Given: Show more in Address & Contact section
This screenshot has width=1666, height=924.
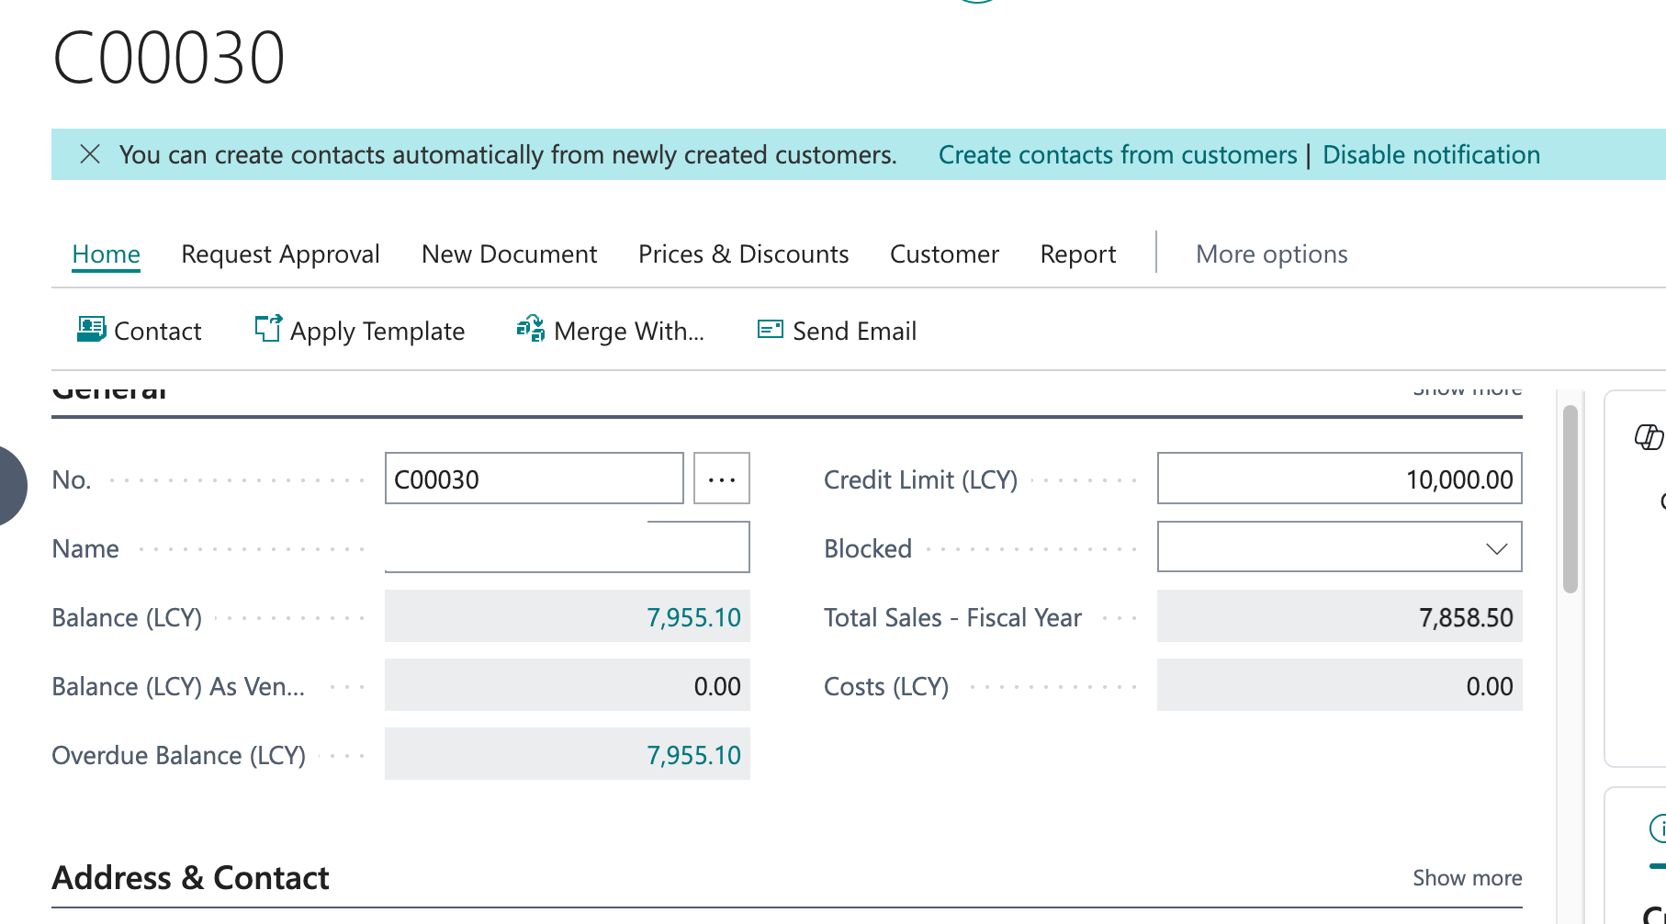Looking at the screenshot, I should pyautogui.click(x=1467, y=878).
